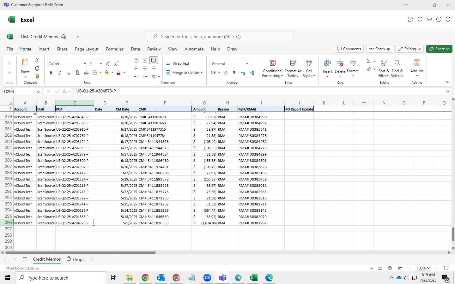The height and width of the screenshot is (284, 455).
Task: Click the Fill Color yellow bucket
Action: click(x=107, y=73)
